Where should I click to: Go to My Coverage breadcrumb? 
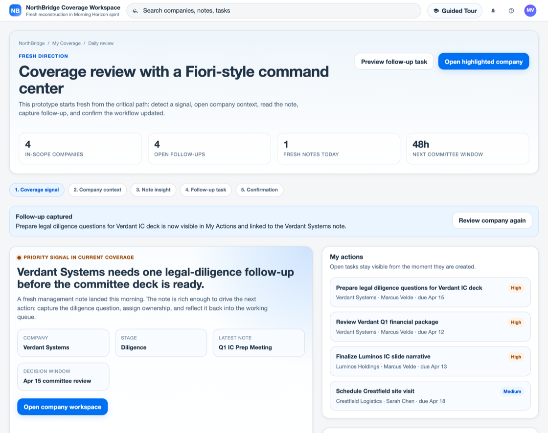[x=67, y=43]
